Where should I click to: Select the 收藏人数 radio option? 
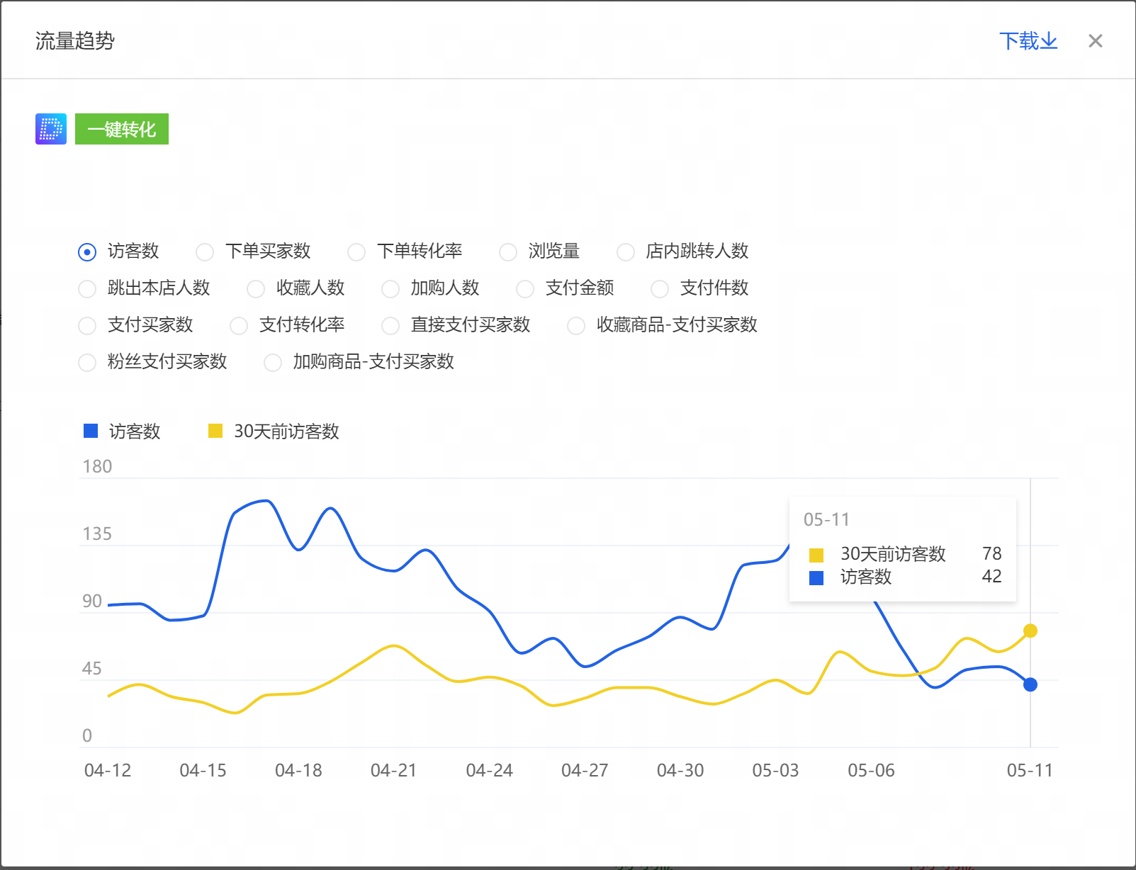(x=256, y=288)
